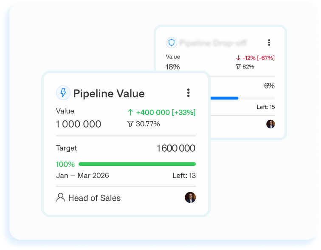Click the Jan — Mar 2026 date range
The width and height of the screenshot is (321, 250).
coord(82,176)
